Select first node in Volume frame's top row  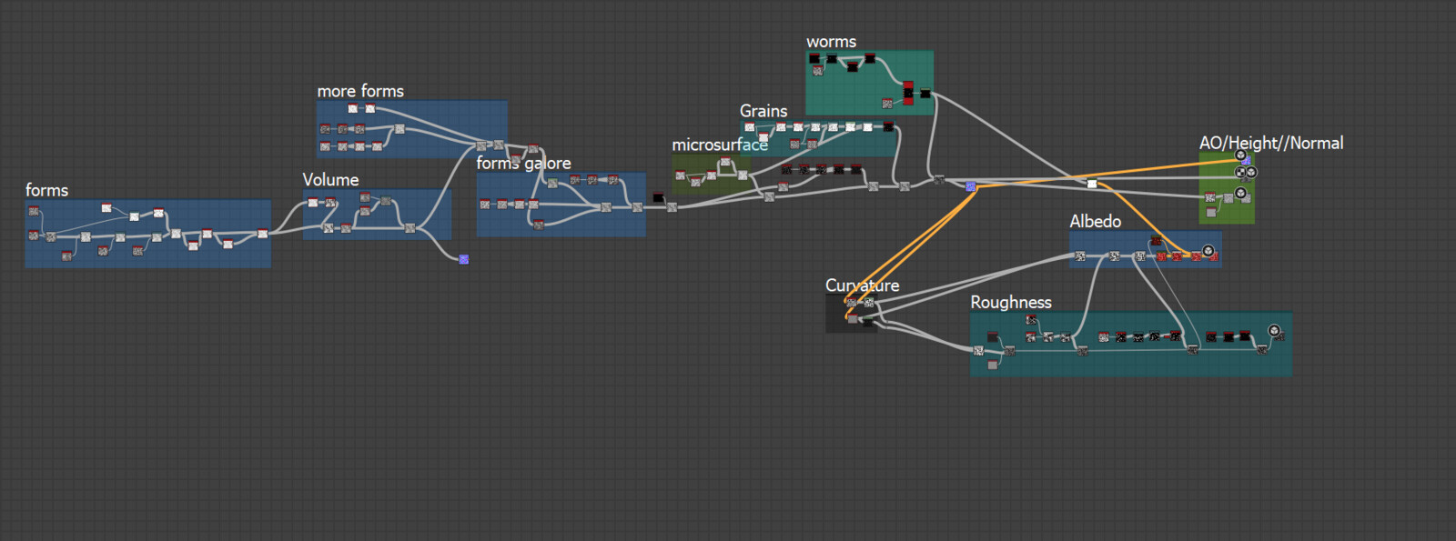[x=313, y=202]
